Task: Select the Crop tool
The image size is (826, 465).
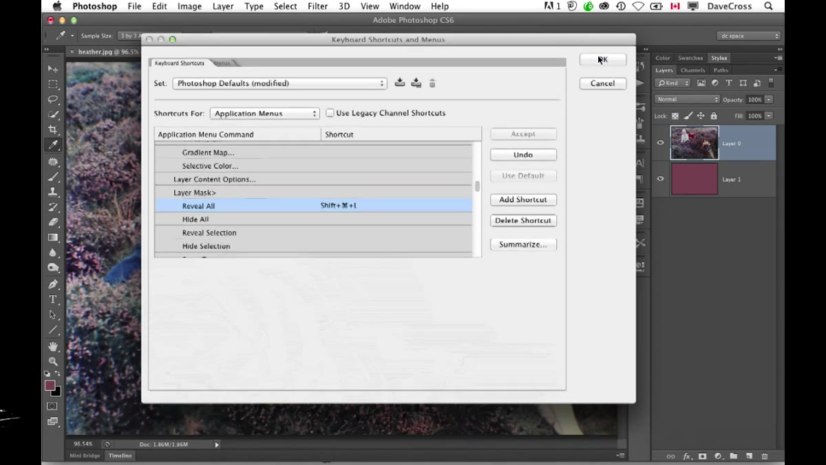Action: pyautogui.click(x=53, y=129)
